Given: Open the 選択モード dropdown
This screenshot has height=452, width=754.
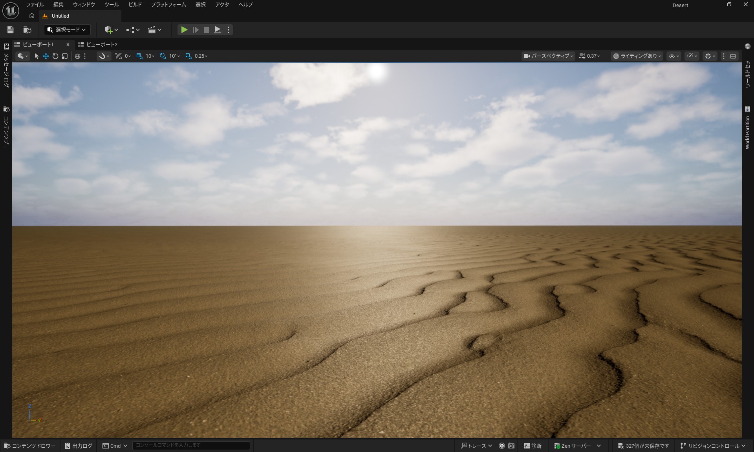Looking at the screenshot, I should pyautogui.click(x=66, y=29).
